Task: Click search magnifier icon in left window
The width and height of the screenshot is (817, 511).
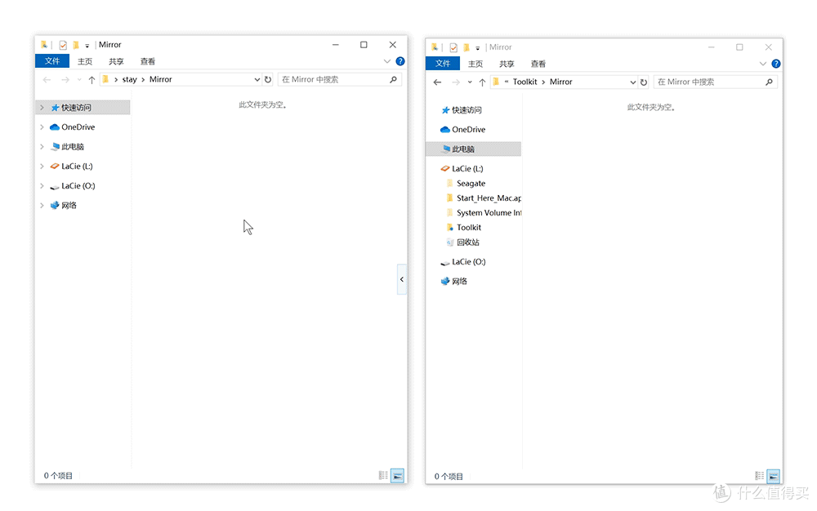Action: point(394,80)
